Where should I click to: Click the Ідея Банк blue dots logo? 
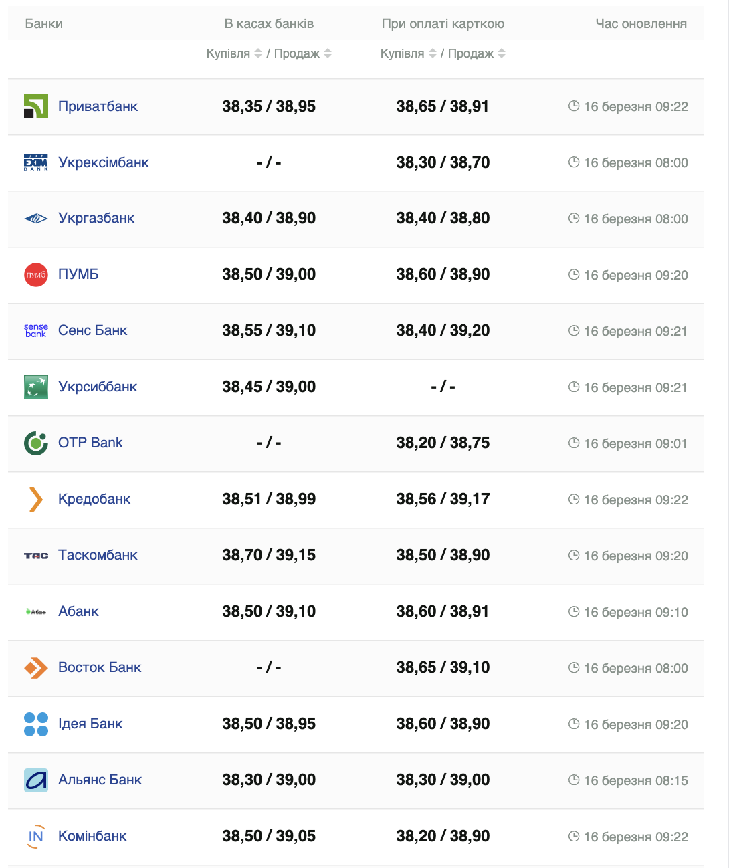coord(36,724)
